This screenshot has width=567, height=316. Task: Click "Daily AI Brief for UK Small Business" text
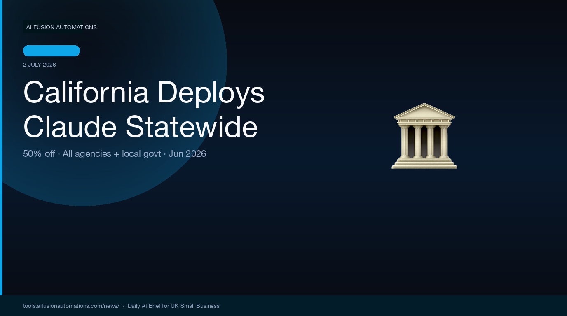[x=173, y=306]
